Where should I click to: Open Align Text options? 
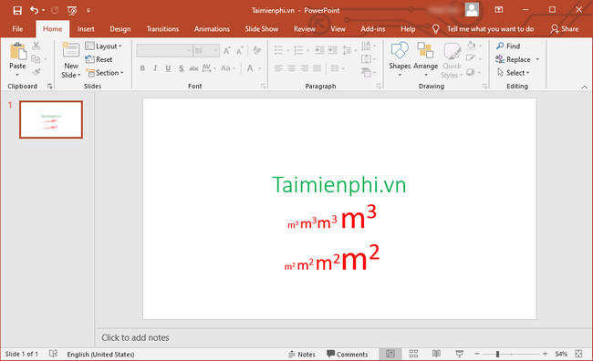pos(369,59)
